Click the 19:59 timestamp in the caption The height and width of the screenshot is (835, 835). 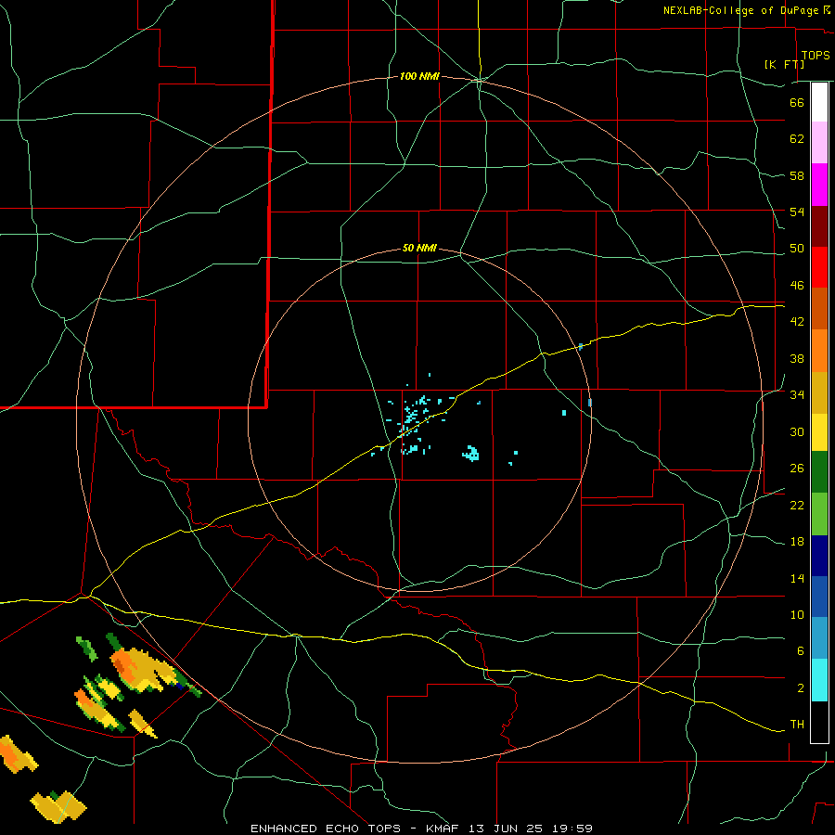tap(572, 829)
